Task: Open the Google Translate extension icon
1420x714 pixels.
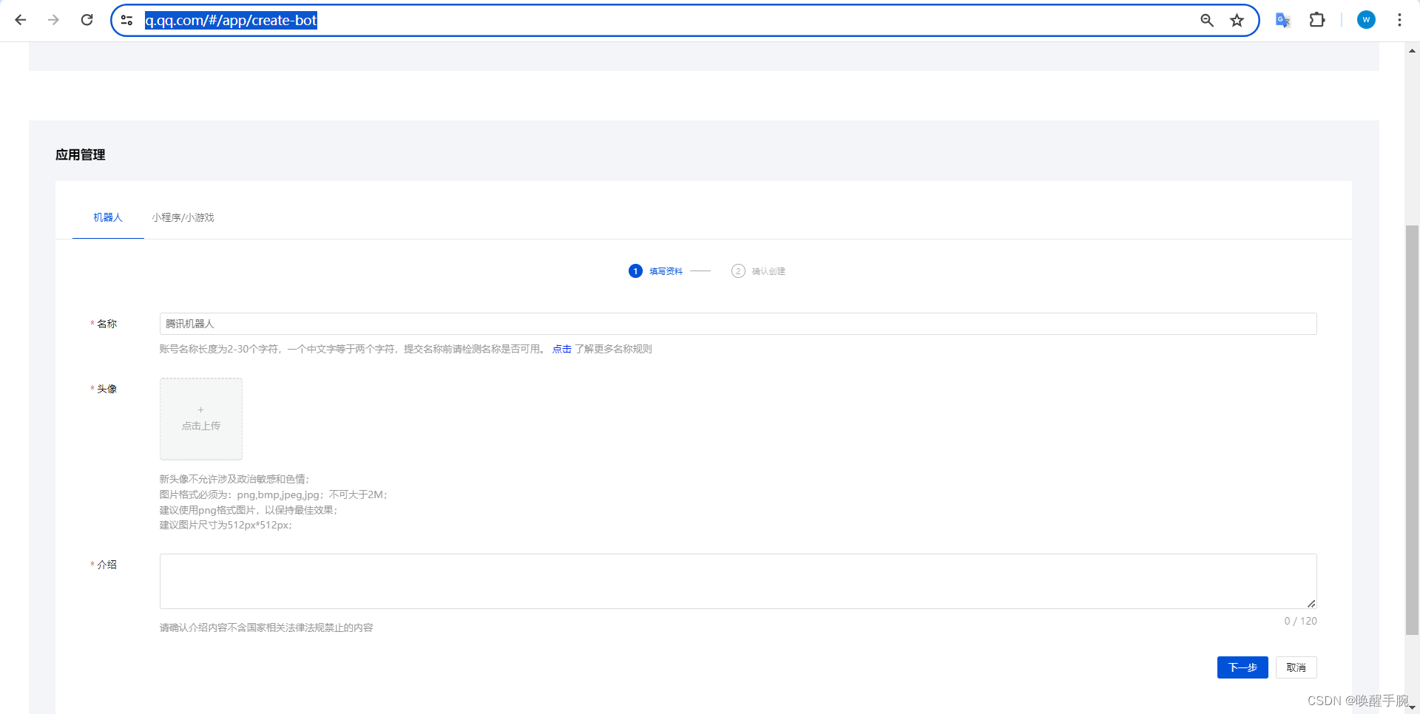Action: [x=1283, y=20]
